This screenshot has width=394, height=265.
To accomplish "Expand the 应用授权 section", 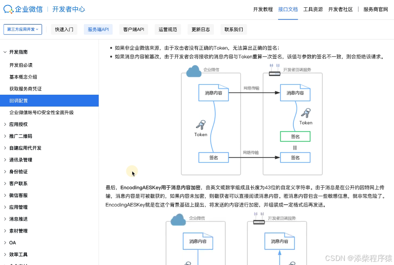I will [5, 124].
